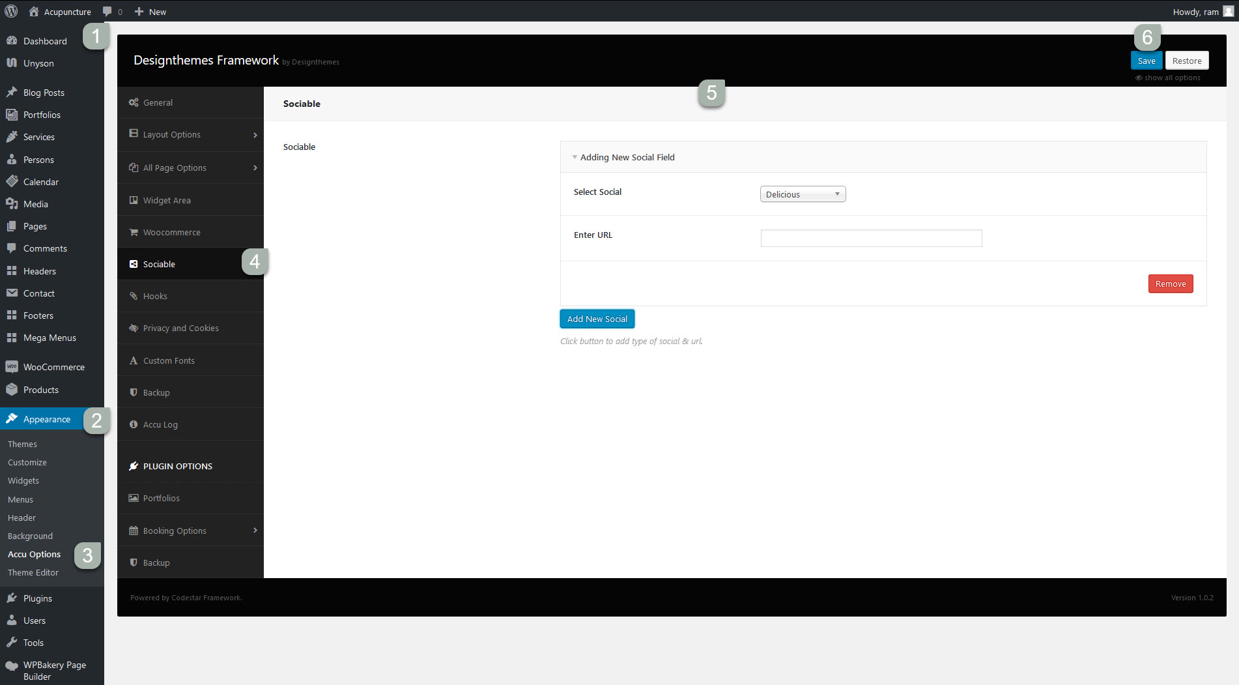Viewport: 1239px width, 685px height.
Task: Click into the Enter URL text field
Action: coord(871,238)
